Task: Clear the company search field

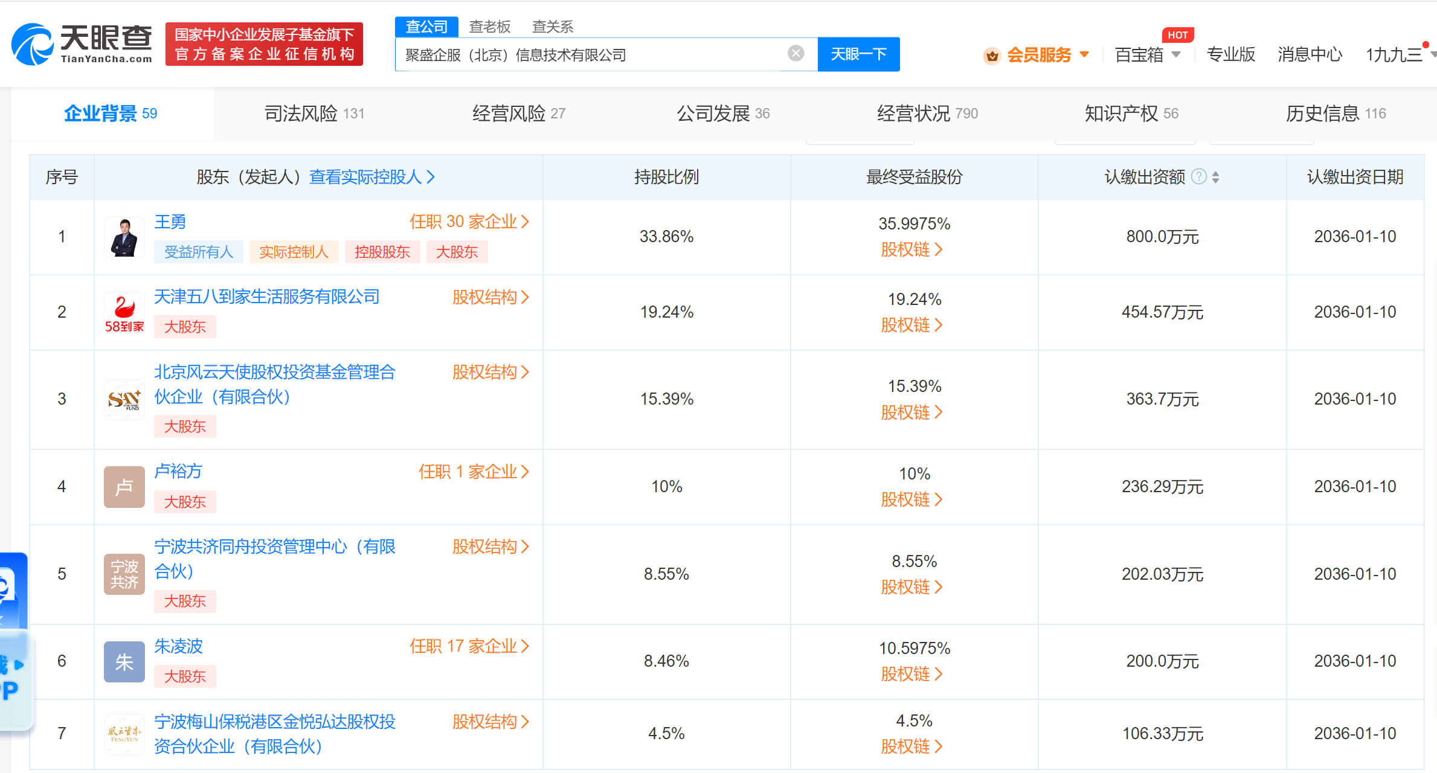Action: tap(796, 54)
